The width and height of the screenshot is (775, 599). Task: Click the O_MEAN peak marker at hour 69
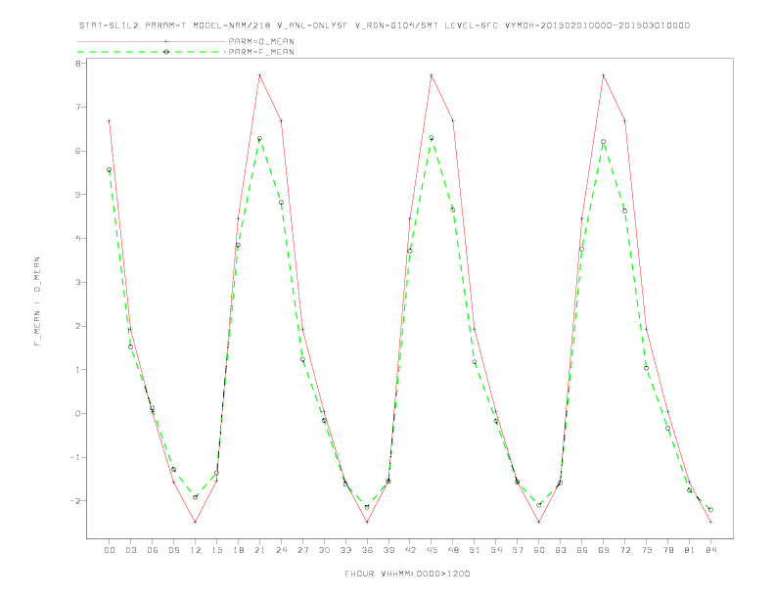(604, 75)
